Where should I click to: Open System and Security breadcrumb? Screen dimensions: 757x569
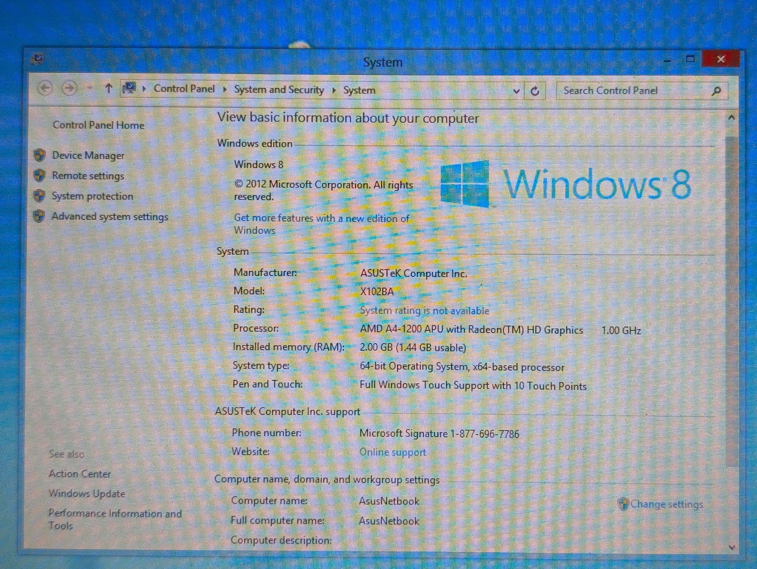click(x=279, y=90)
